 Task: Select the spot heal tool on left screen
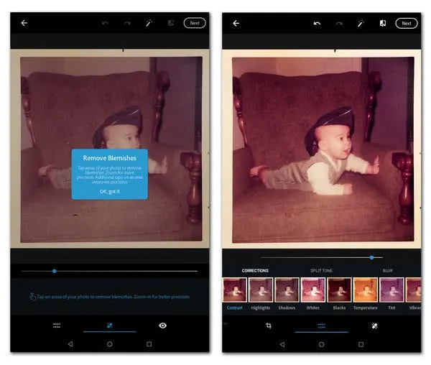pos(109,325)
